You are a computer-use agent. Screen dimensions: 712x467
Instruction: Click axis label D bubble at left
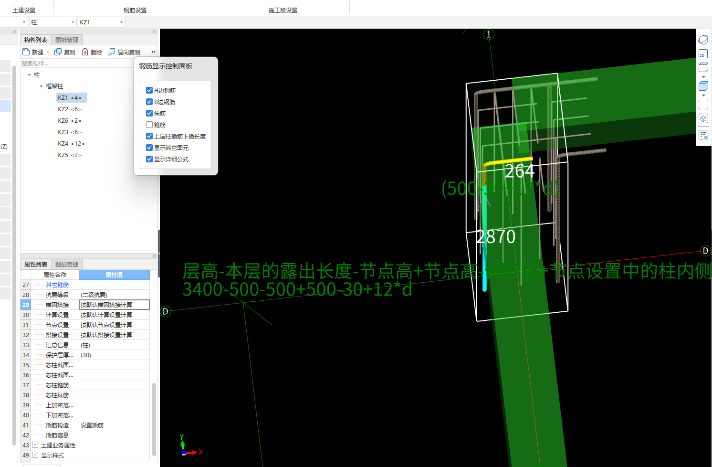point(166,311)
